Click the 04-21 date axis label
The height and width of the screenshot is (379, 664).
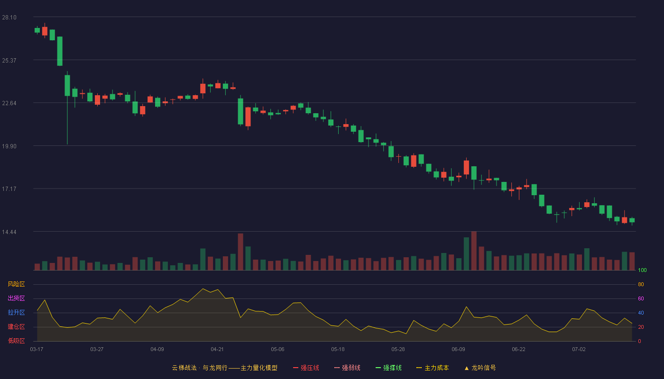point(217,349)
